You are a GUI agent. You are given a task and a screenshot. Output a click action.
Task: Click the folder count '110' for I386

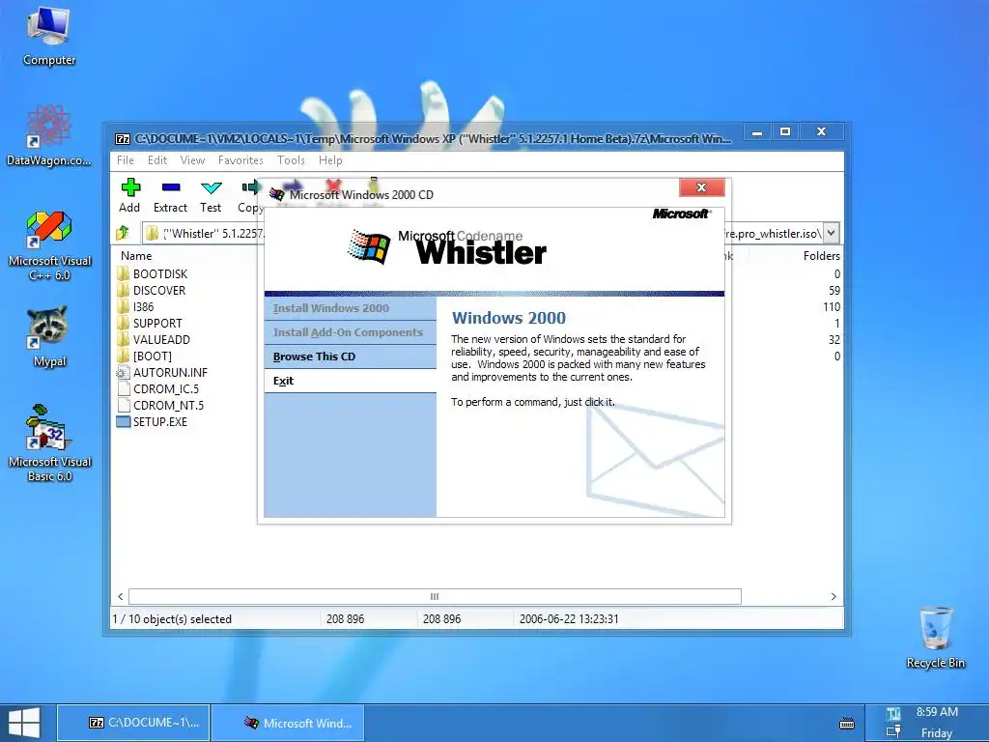(x=832, y=306)
